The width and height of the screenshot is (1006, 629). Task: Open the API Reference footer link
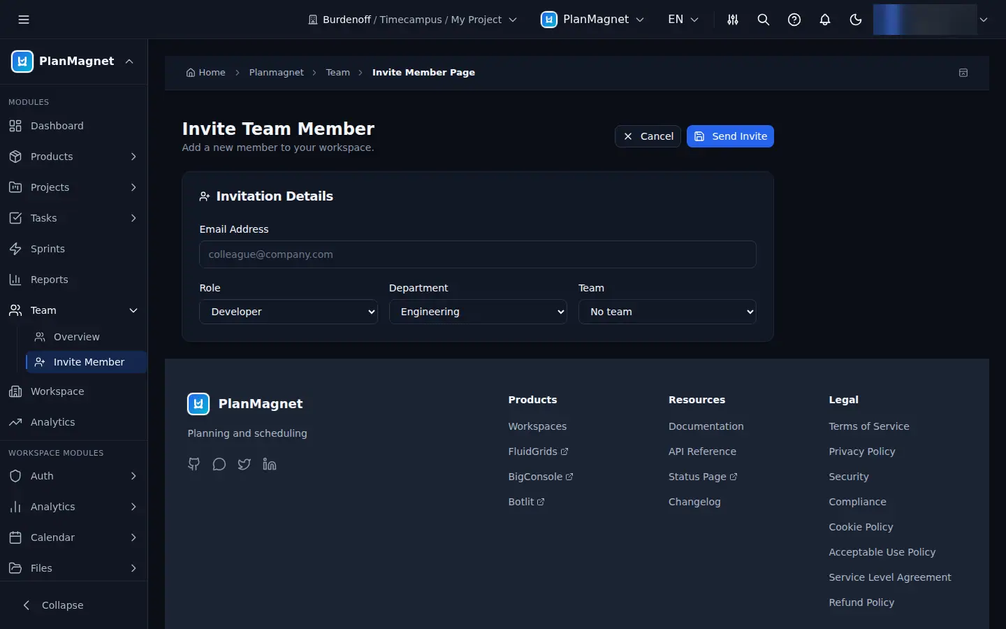pos(702,451)
